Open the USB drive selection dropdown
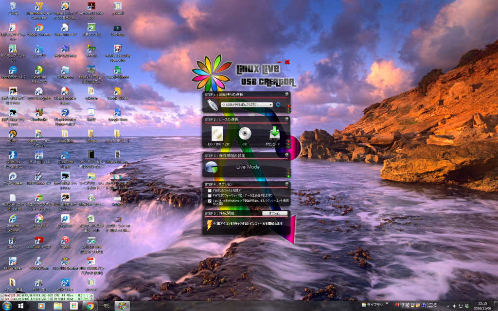This screenshot has width=498, height=311. point(247,104)
